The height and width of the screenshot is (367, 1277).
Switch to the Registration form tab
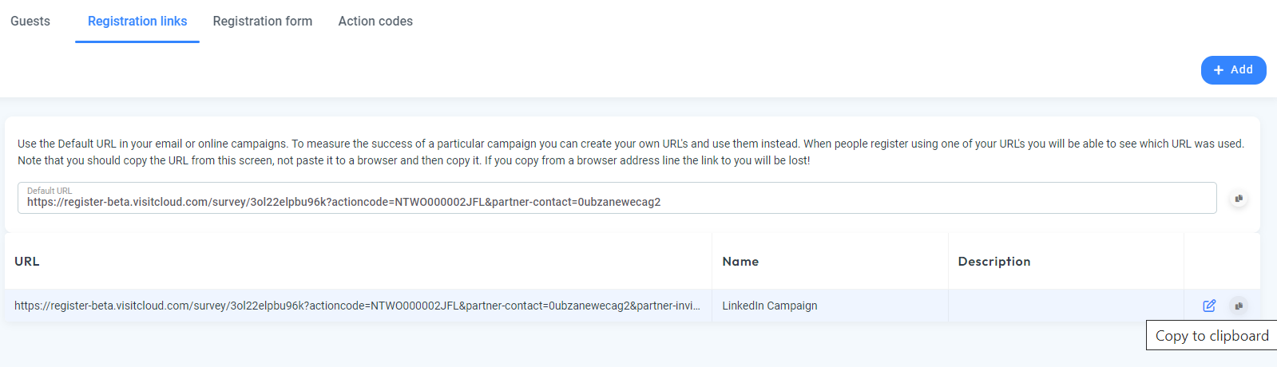(263, 22)
